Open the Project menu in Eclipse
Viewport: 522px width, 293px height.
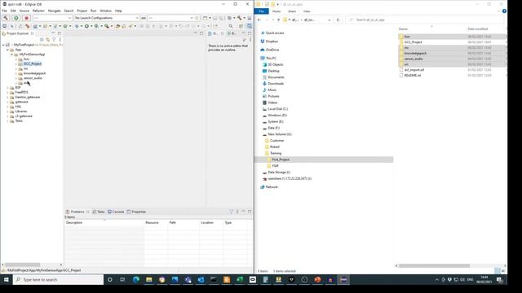point(82,11)
